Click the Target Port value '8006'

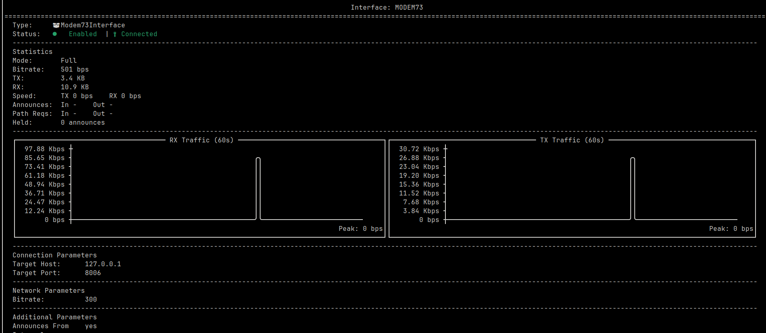93,273
